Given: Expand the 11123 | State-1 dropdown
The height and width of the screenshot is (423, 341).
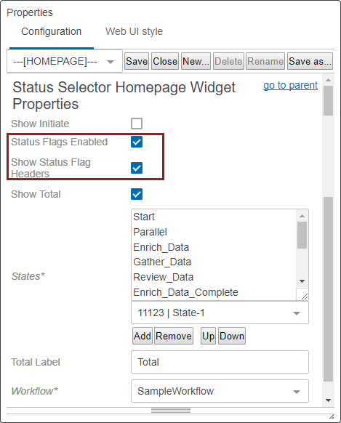Looking at the screenshot, I should tap(220, 313).
